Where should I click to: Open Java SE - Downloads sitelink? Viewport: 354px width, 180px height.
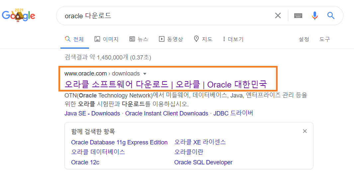(x=92, y=113)
